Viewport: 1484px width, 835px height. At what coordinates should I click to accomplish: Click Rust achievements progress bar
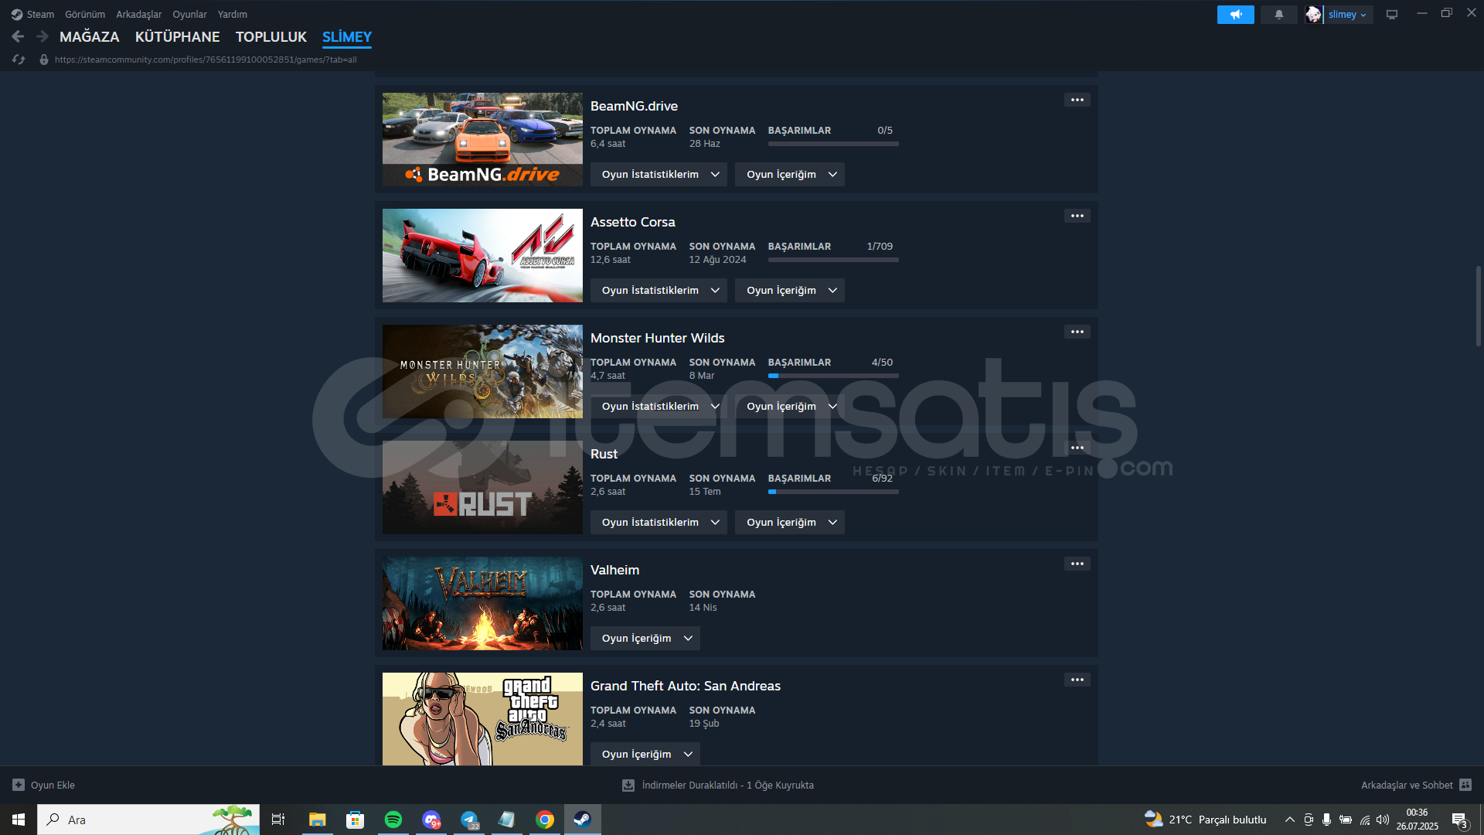point(833,492)
